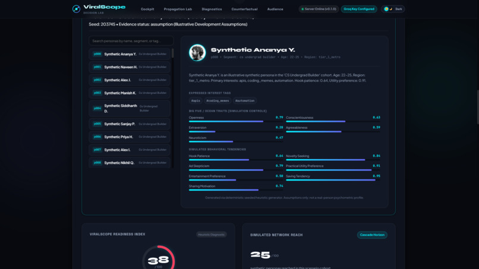This screenshot has width=479, height=269.
Task: Click the p000 ID badge
Action: [97, 54]
